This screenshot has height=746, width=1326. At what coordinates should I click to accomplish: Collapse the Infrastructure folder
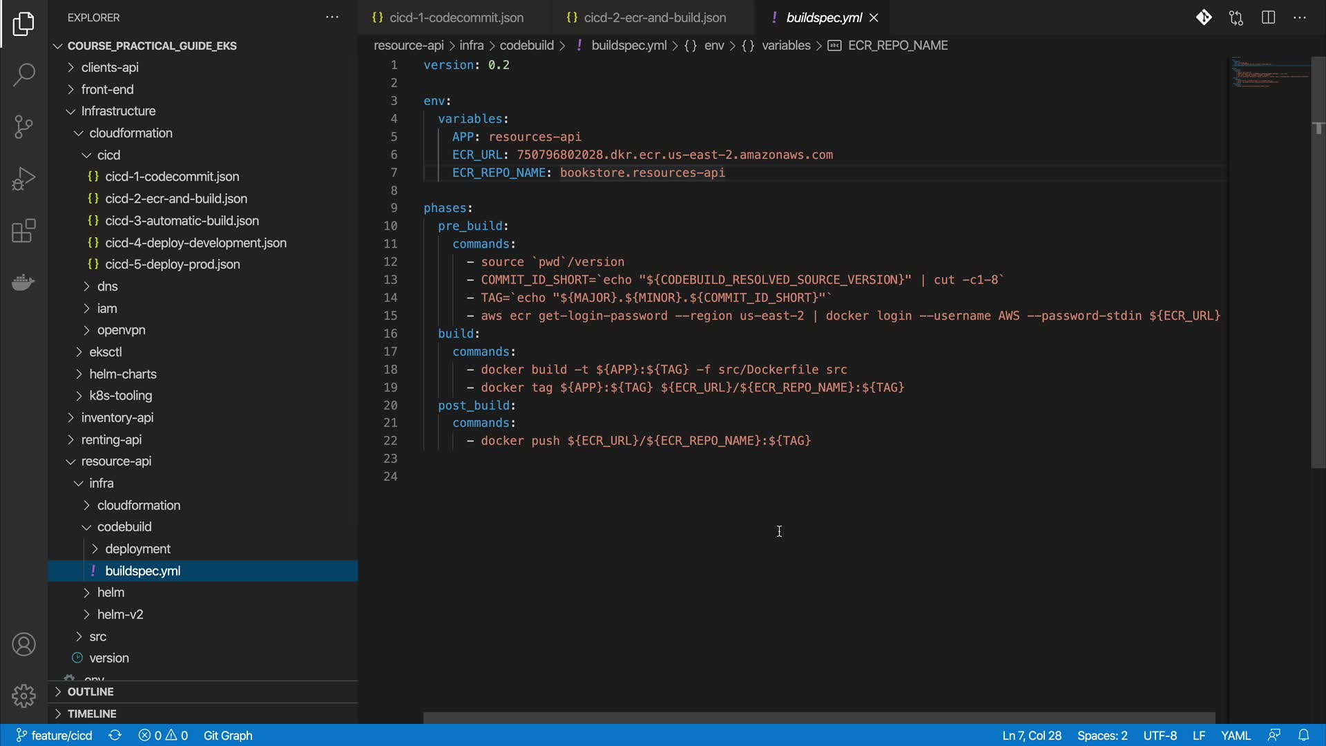pos(117,111)
